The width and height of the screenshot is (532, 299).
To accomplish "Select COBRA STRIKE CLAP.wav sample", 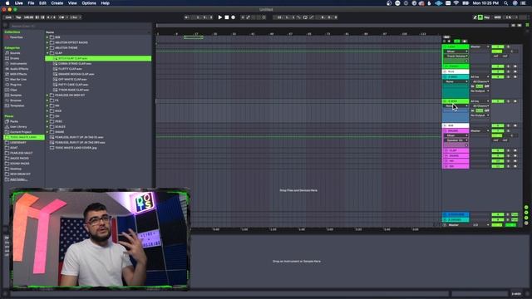I will pyautogui.click(x=75, y=64).
